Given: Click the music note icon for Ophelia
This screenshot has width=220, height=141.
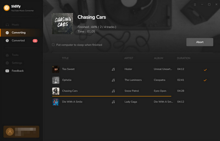Looking at the screenshot, I should pyautogui.click(x=113, y=80).
